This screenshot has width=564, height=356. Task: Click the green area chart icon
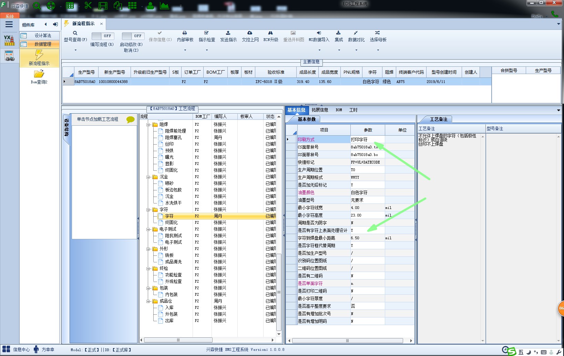tap(165, 6)
